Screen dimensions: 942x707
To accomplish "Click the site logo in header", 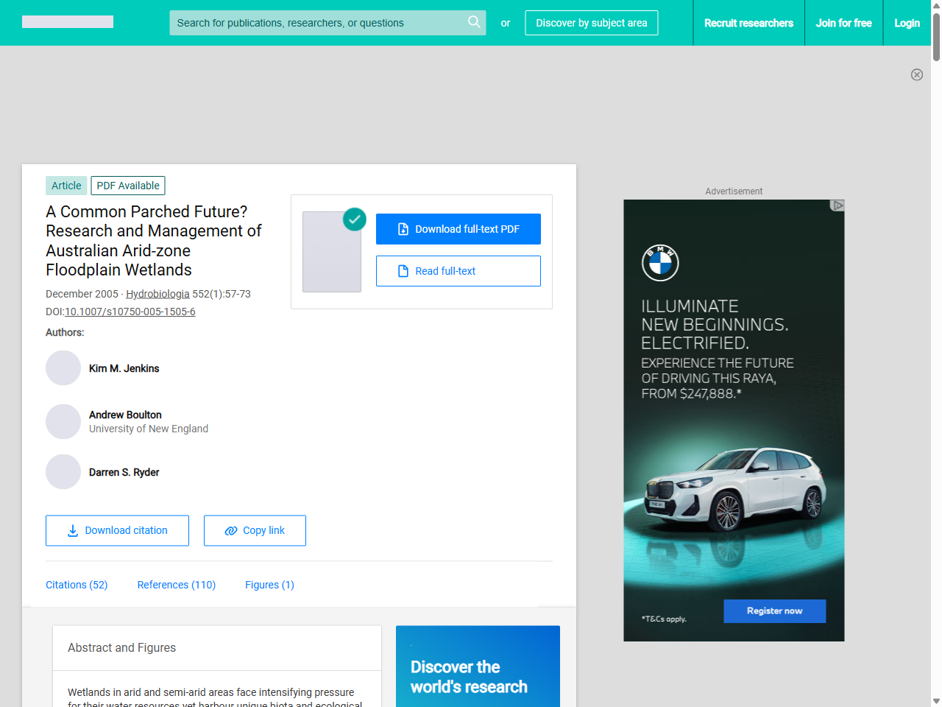I will click(x=68, y=22).
